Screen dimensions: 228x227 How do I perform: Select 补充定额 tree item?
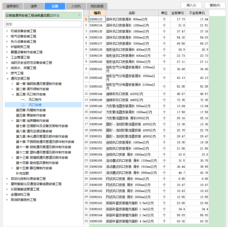(22, 173)
